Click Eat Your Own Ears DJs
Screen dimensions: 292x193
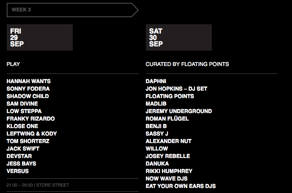[181, 186]
